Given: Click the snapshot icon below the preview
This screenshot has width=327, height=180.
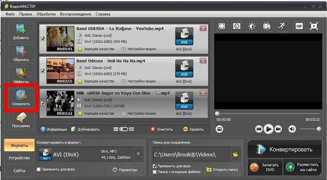Looking at the screenshot, I should coord(219,129).
